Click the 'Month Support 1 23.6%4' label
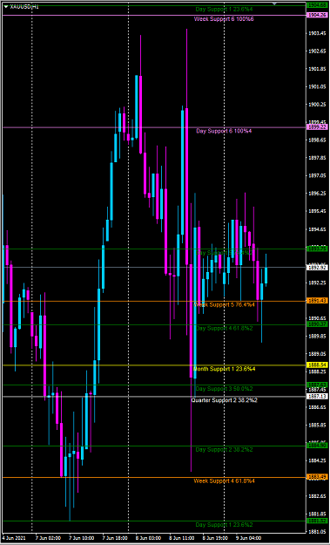Viewport: 330px width, 545px height. tap(224, 369)
